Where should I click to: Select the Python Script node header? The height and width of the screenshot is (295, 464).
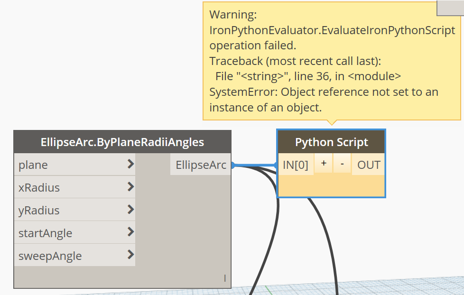[331, 141]
